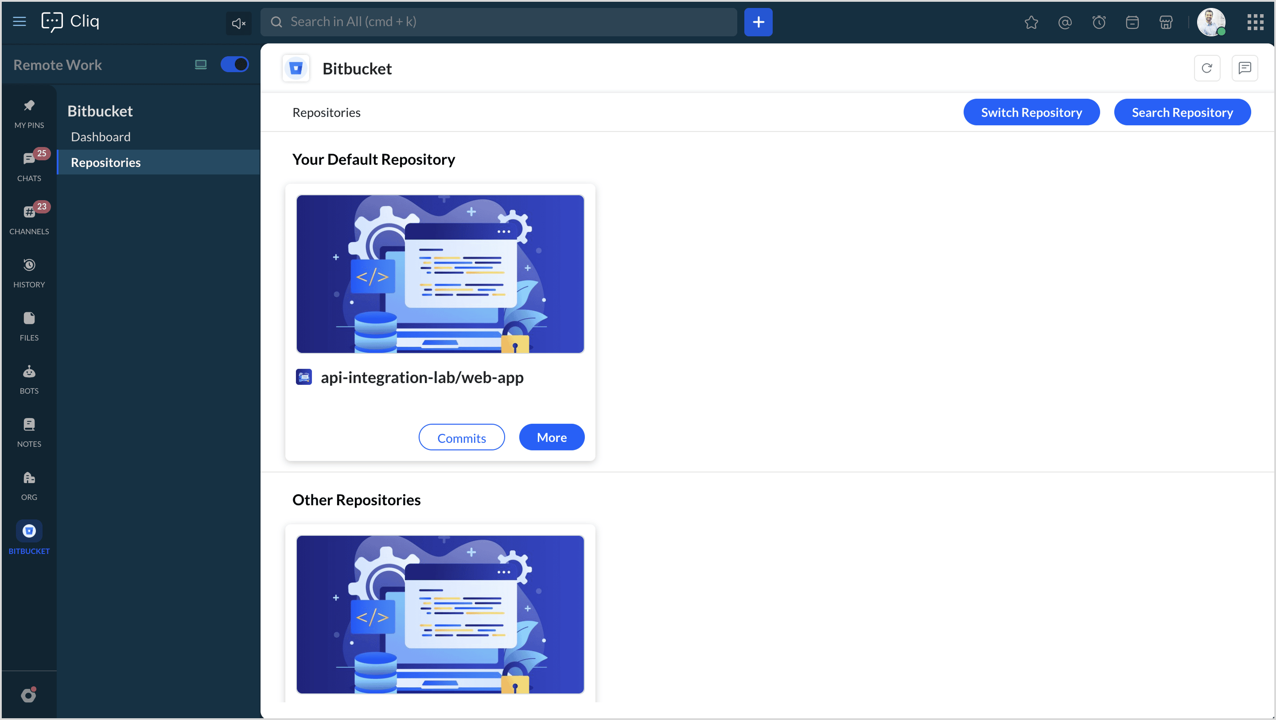Open the calendar icon in the header

(x=1132, y=22)
